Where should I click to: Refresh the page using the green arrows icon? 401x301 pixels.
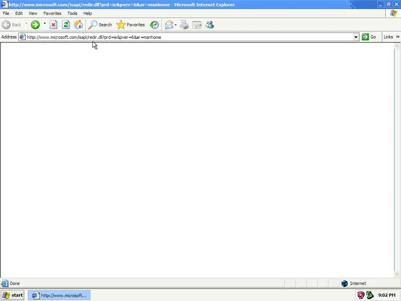pyautogui.click(x=66, y=25)
